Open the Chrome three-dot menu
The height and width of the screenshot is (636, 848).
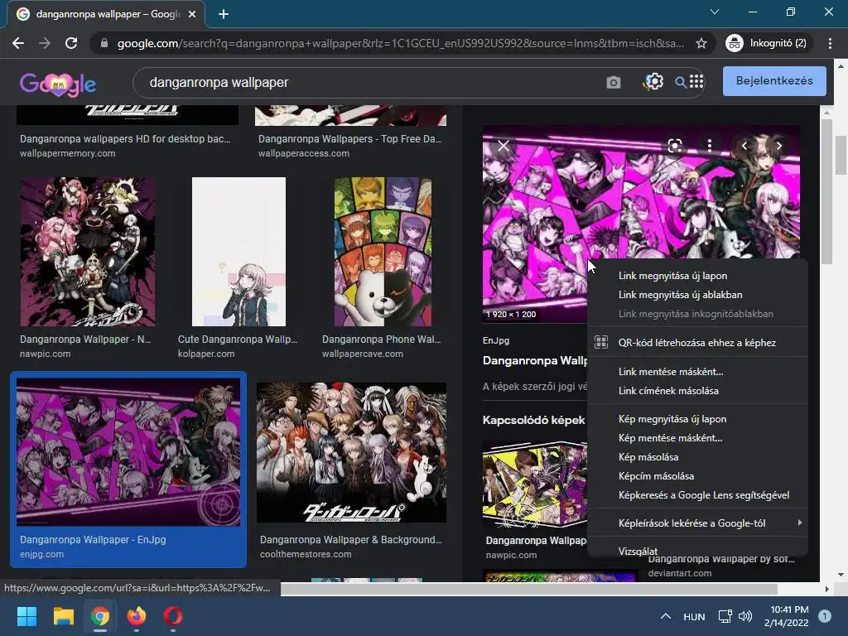tap(830, 43)
